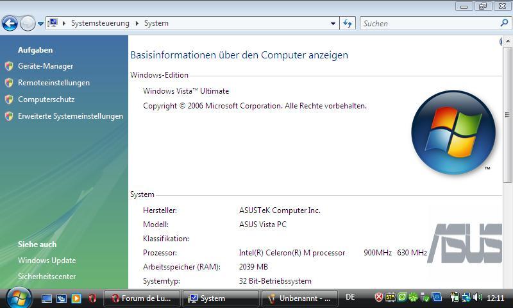Viewport: 513px width, 308px height.
Task: Click the shield icon beside Computerschutz
Action: pyautogui.click(x=9, y=99)
